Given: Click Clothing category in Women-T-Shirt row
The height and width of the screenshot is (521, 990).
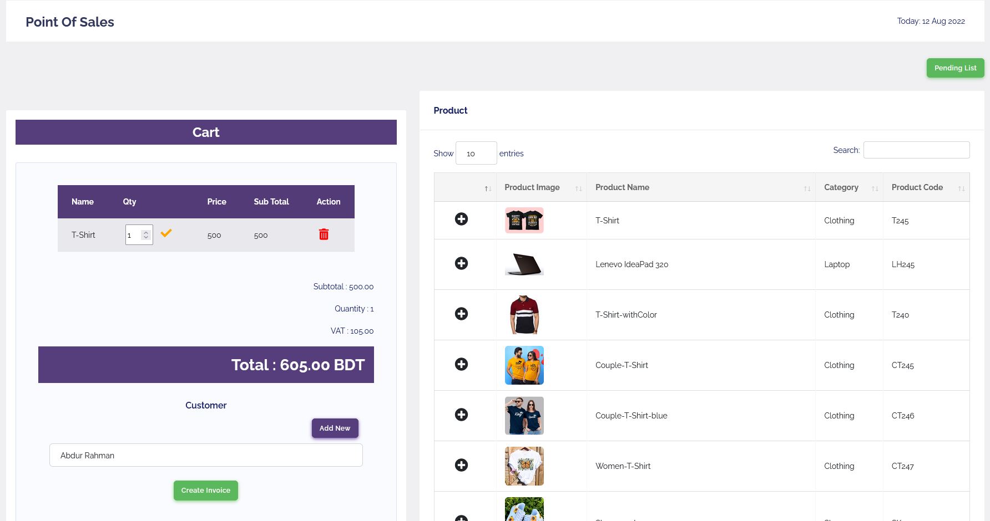Looking at the screenshot, I should tap(839, 466).
